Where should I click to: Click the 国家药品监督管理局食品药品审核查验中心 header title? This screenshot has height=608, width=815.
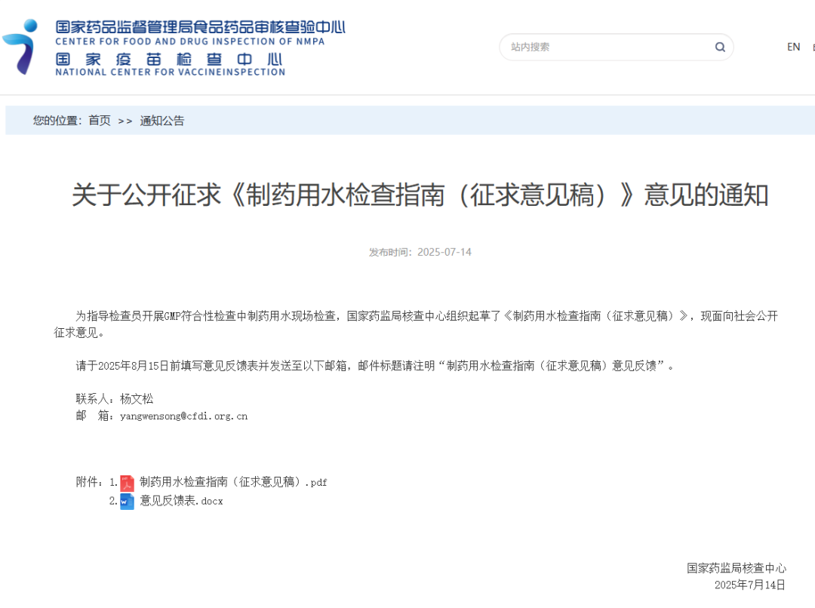(198, 26)
